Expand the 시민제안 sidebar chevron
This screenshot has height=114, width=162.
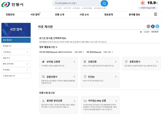coord(27,52)
